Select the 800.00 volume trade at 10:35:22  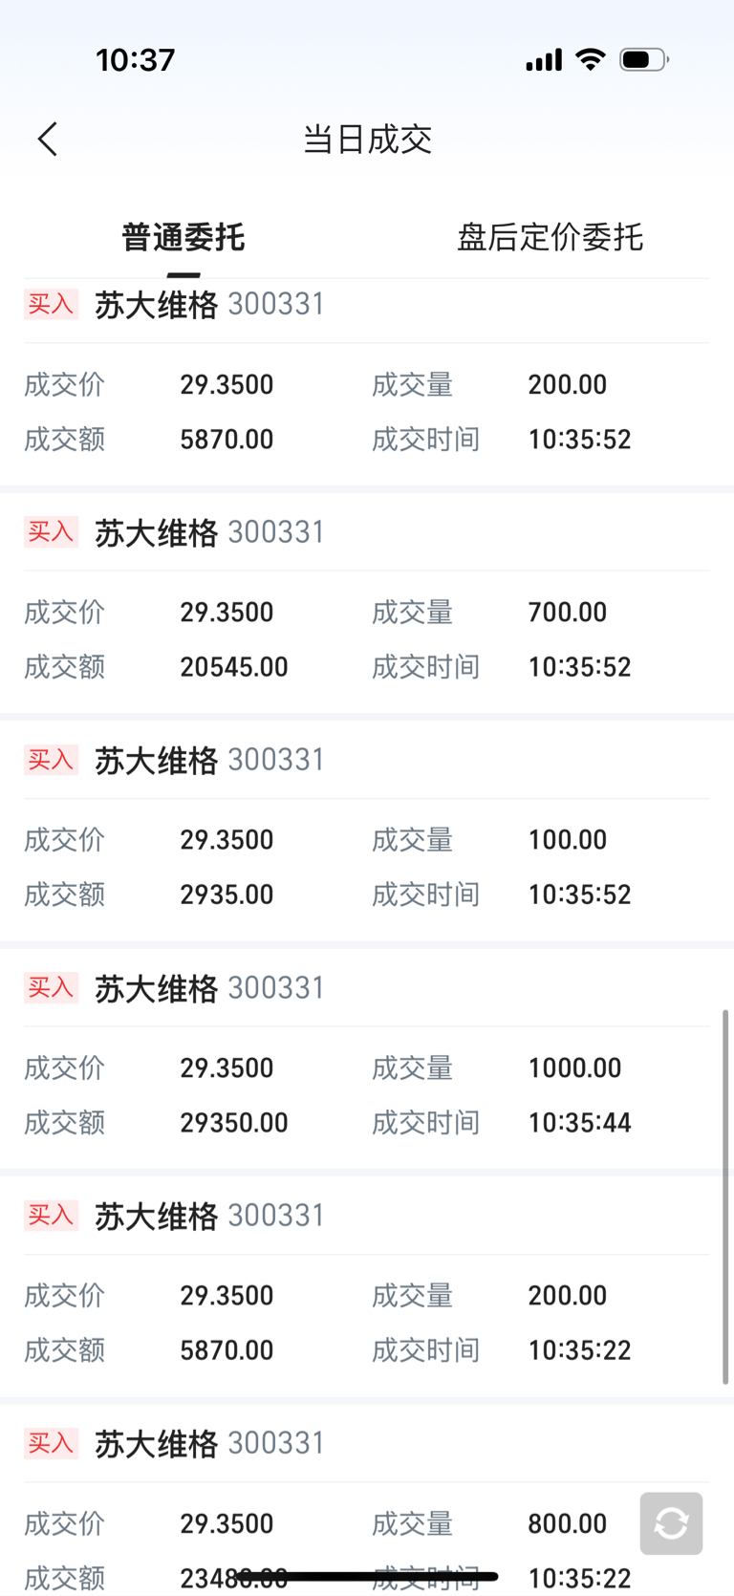pos(367,1500)
